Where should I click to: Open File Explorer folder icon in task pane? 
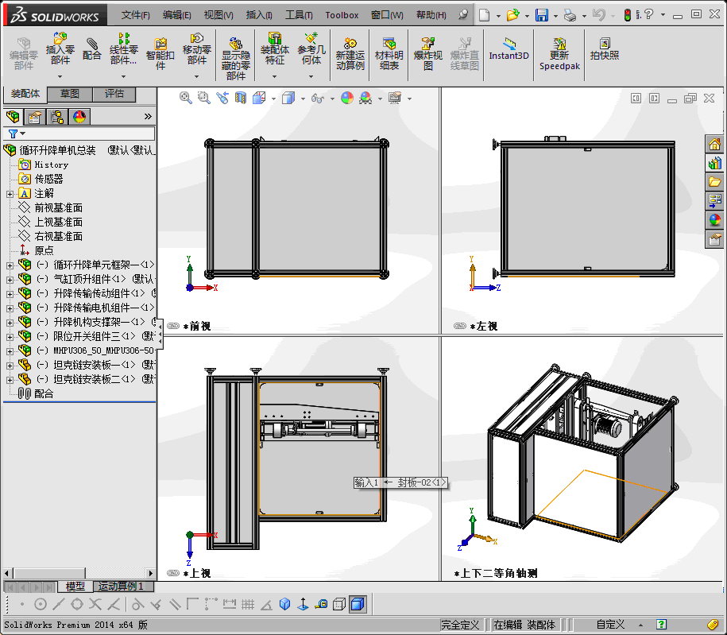[x=714, y=182]
